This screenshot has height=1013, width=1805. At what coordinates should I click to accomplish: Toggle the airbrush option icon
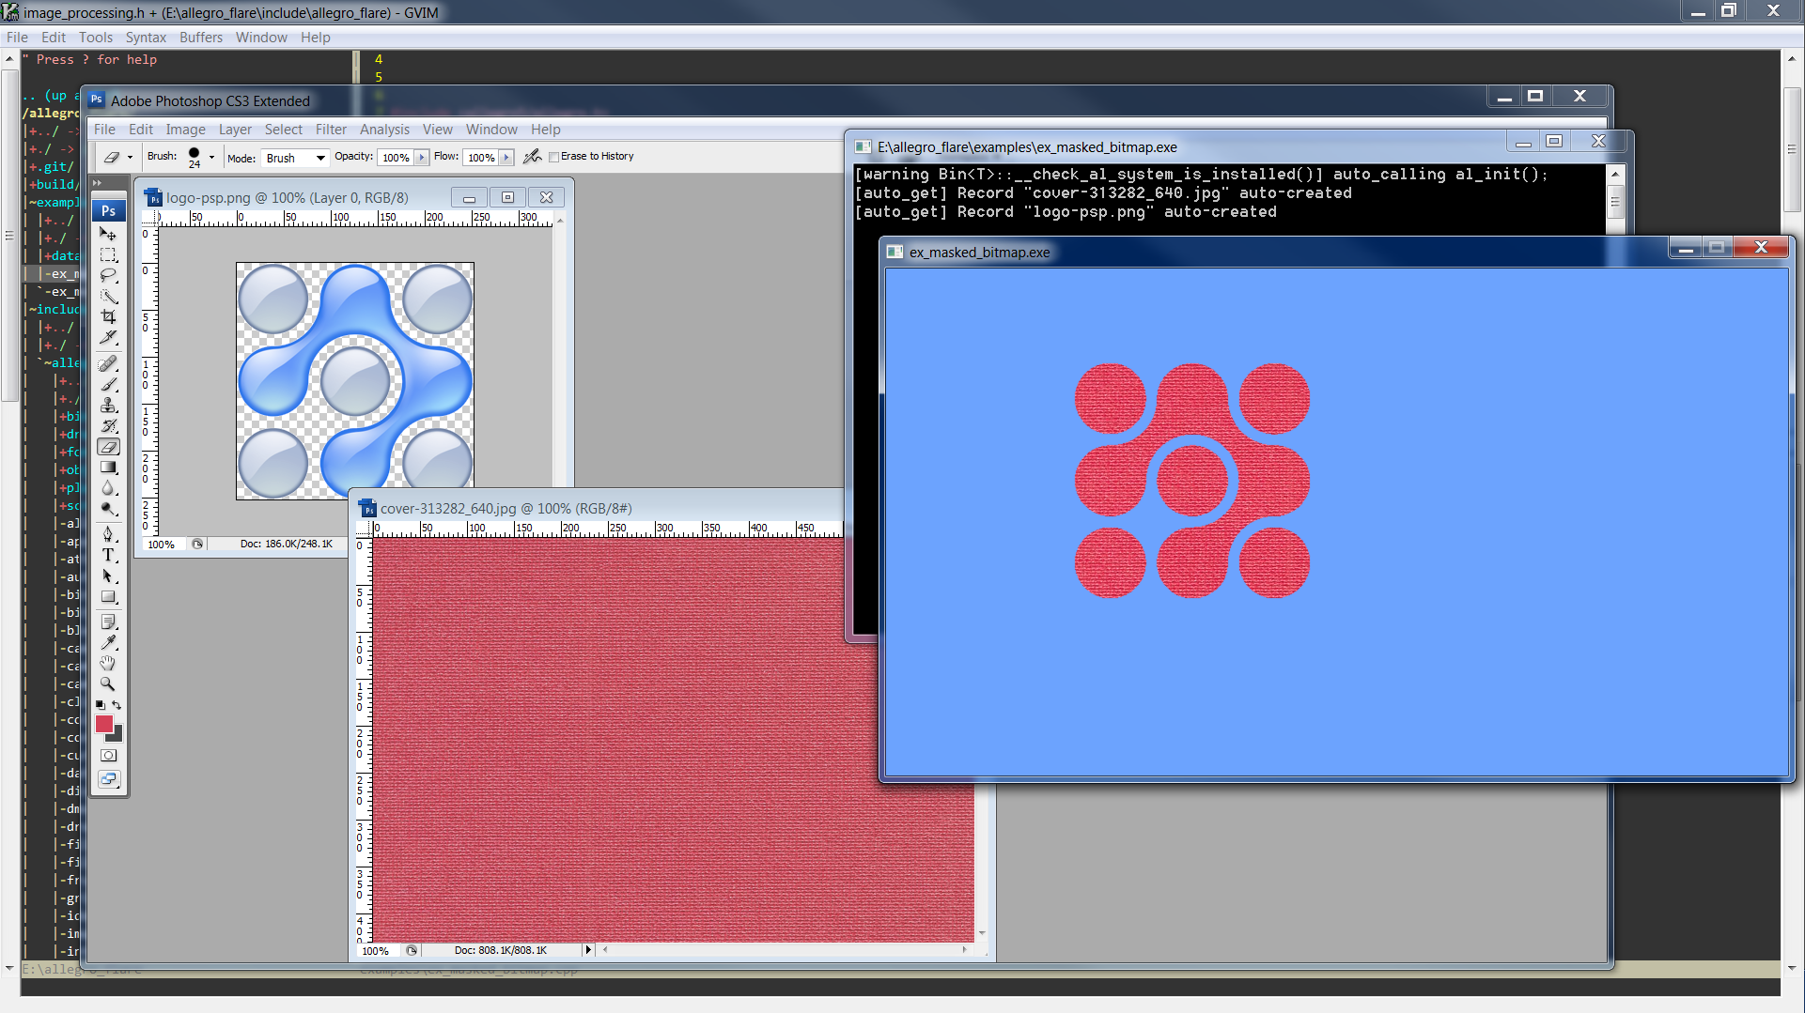coord(532,157)
